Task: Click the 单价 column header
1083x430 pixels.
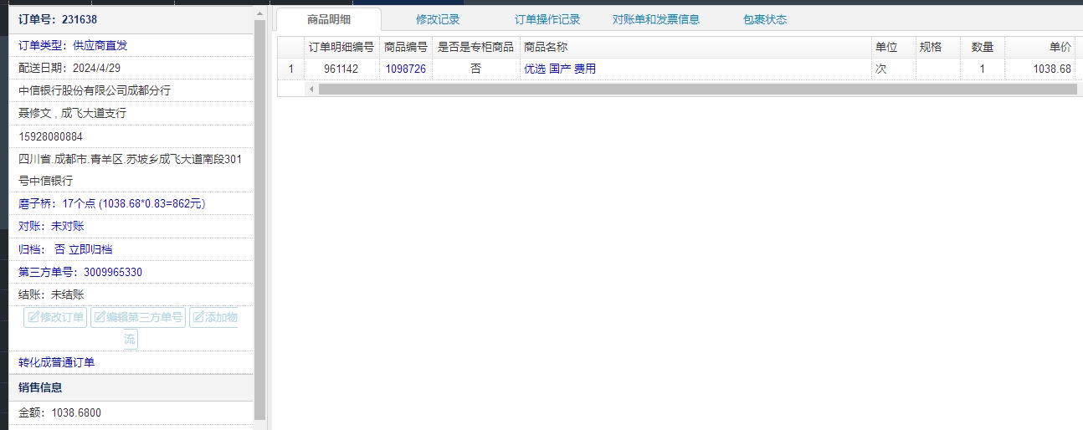Action: pyautogui.click(x=1041, y=48)
